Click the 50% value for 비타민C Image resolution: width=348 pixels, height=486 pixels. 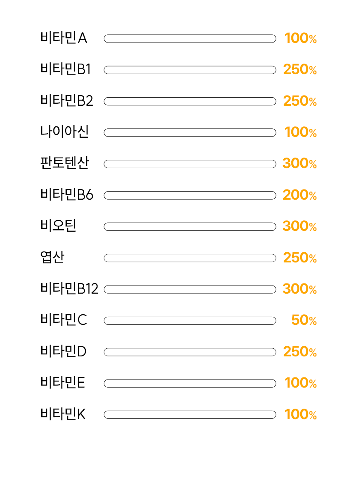[304, 320]
